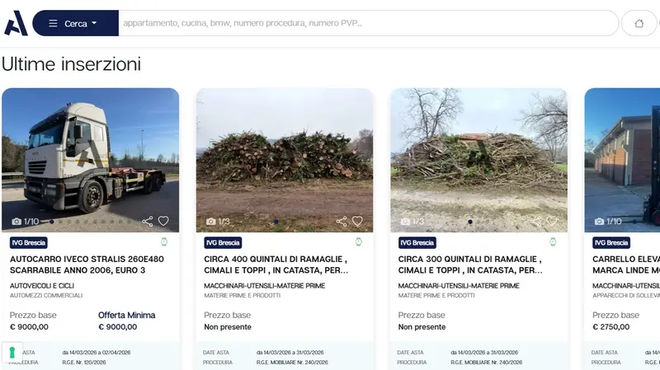The image size is (660, 370).
Task: Click Macchinari-utensili category on 400 quintali card
Action: (264, 286)
